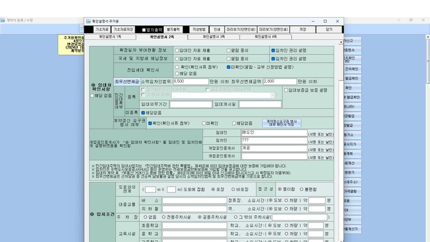Check 해당없음 for 계약갱신 요구권 행사 여부
The height and width of the screenshot is (242, 430).
click(x=234, y=124)
